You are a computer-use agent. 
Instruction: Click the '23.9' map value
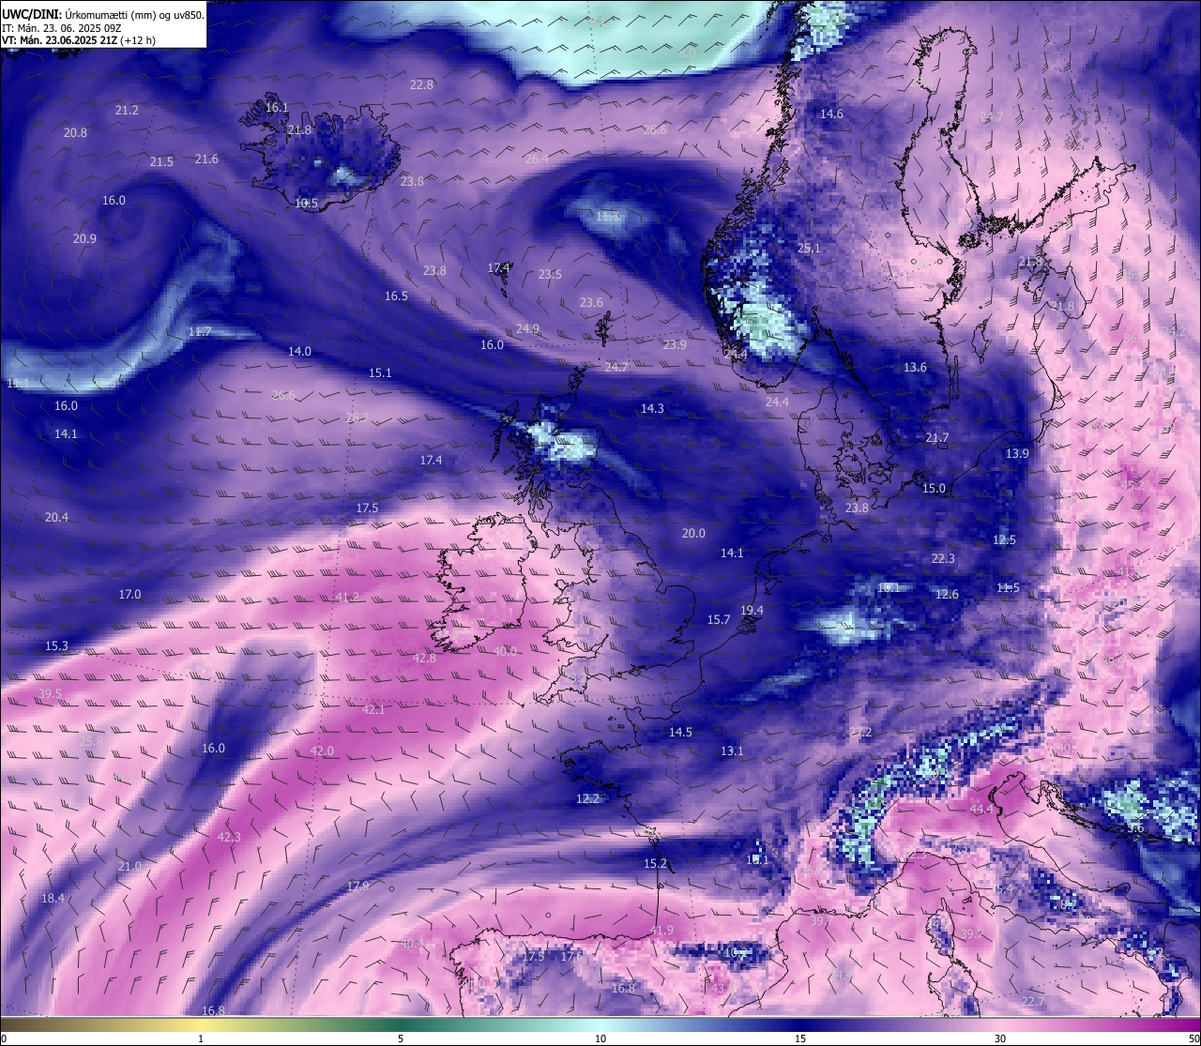pos(675,345)
